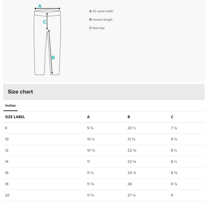Click the "Size chart" heading
The image size is (205, 205).
tap(20, 92)
